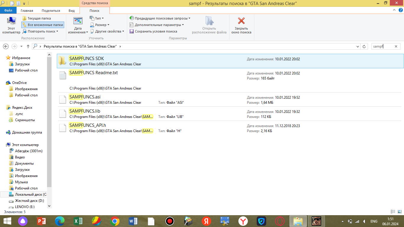Open Избранное in navigation pane
The width and height of the screenshot is (404, 227).
tap(21, 58)
